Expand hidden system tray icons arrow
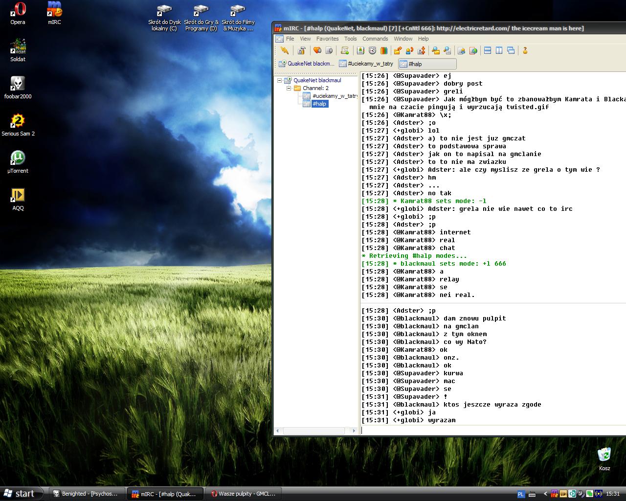626x501 pixels. [544, 494]
